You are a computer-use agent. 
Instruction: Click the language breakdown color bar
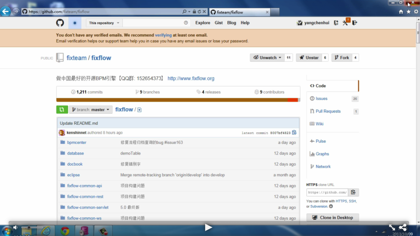(x=178, y=100)
